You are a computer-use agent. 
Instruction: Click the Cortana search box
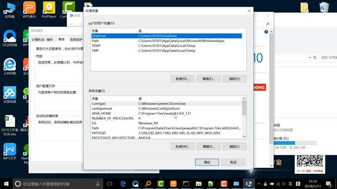[x=58, y=184]
